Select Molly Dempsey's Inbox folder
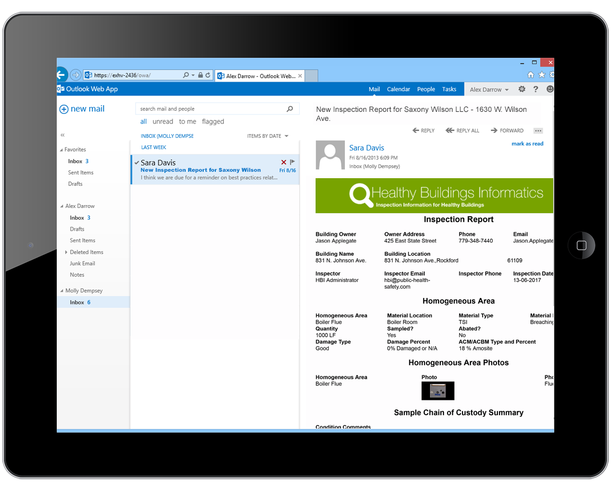Screen dimensions: 611x491 click(93, 302)
